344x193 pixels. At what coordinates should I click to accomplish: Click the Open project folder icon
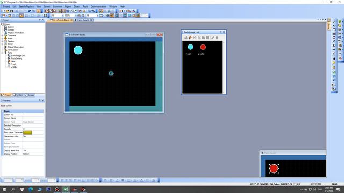(x=8, y=11)
